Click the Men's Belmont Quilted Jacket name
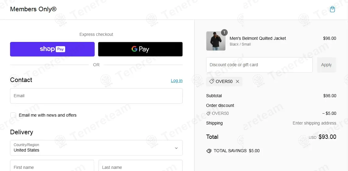Image resolution: width=348 pixels, height=171 pixels. 258,38
